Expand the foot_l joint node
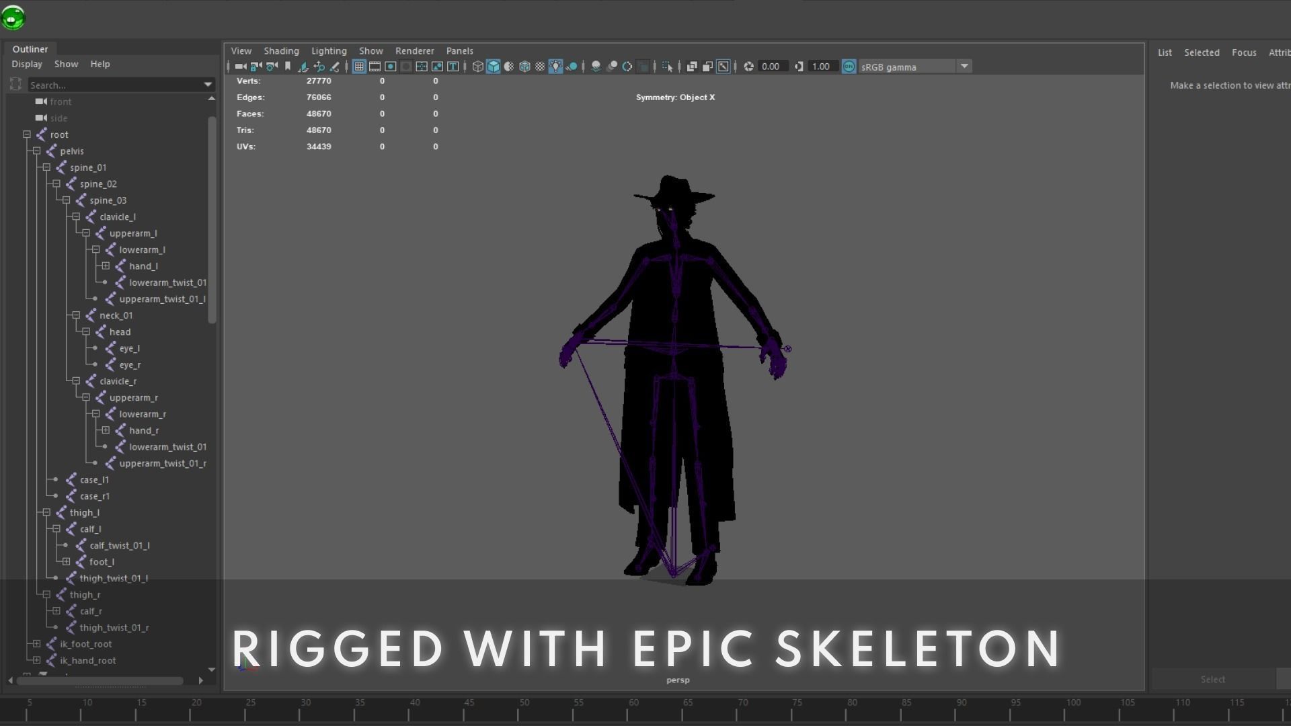 point(66,561)
